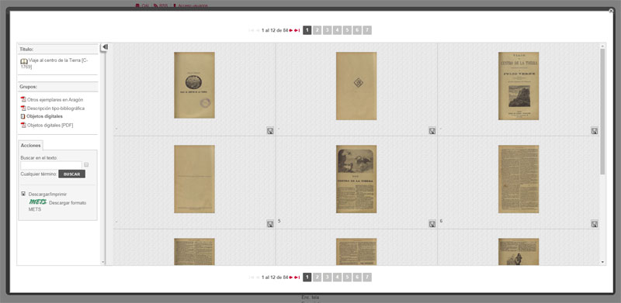This screenshot has height=303, width=621.
Task: Click the METS logo icon
Action: pos(37,201)
